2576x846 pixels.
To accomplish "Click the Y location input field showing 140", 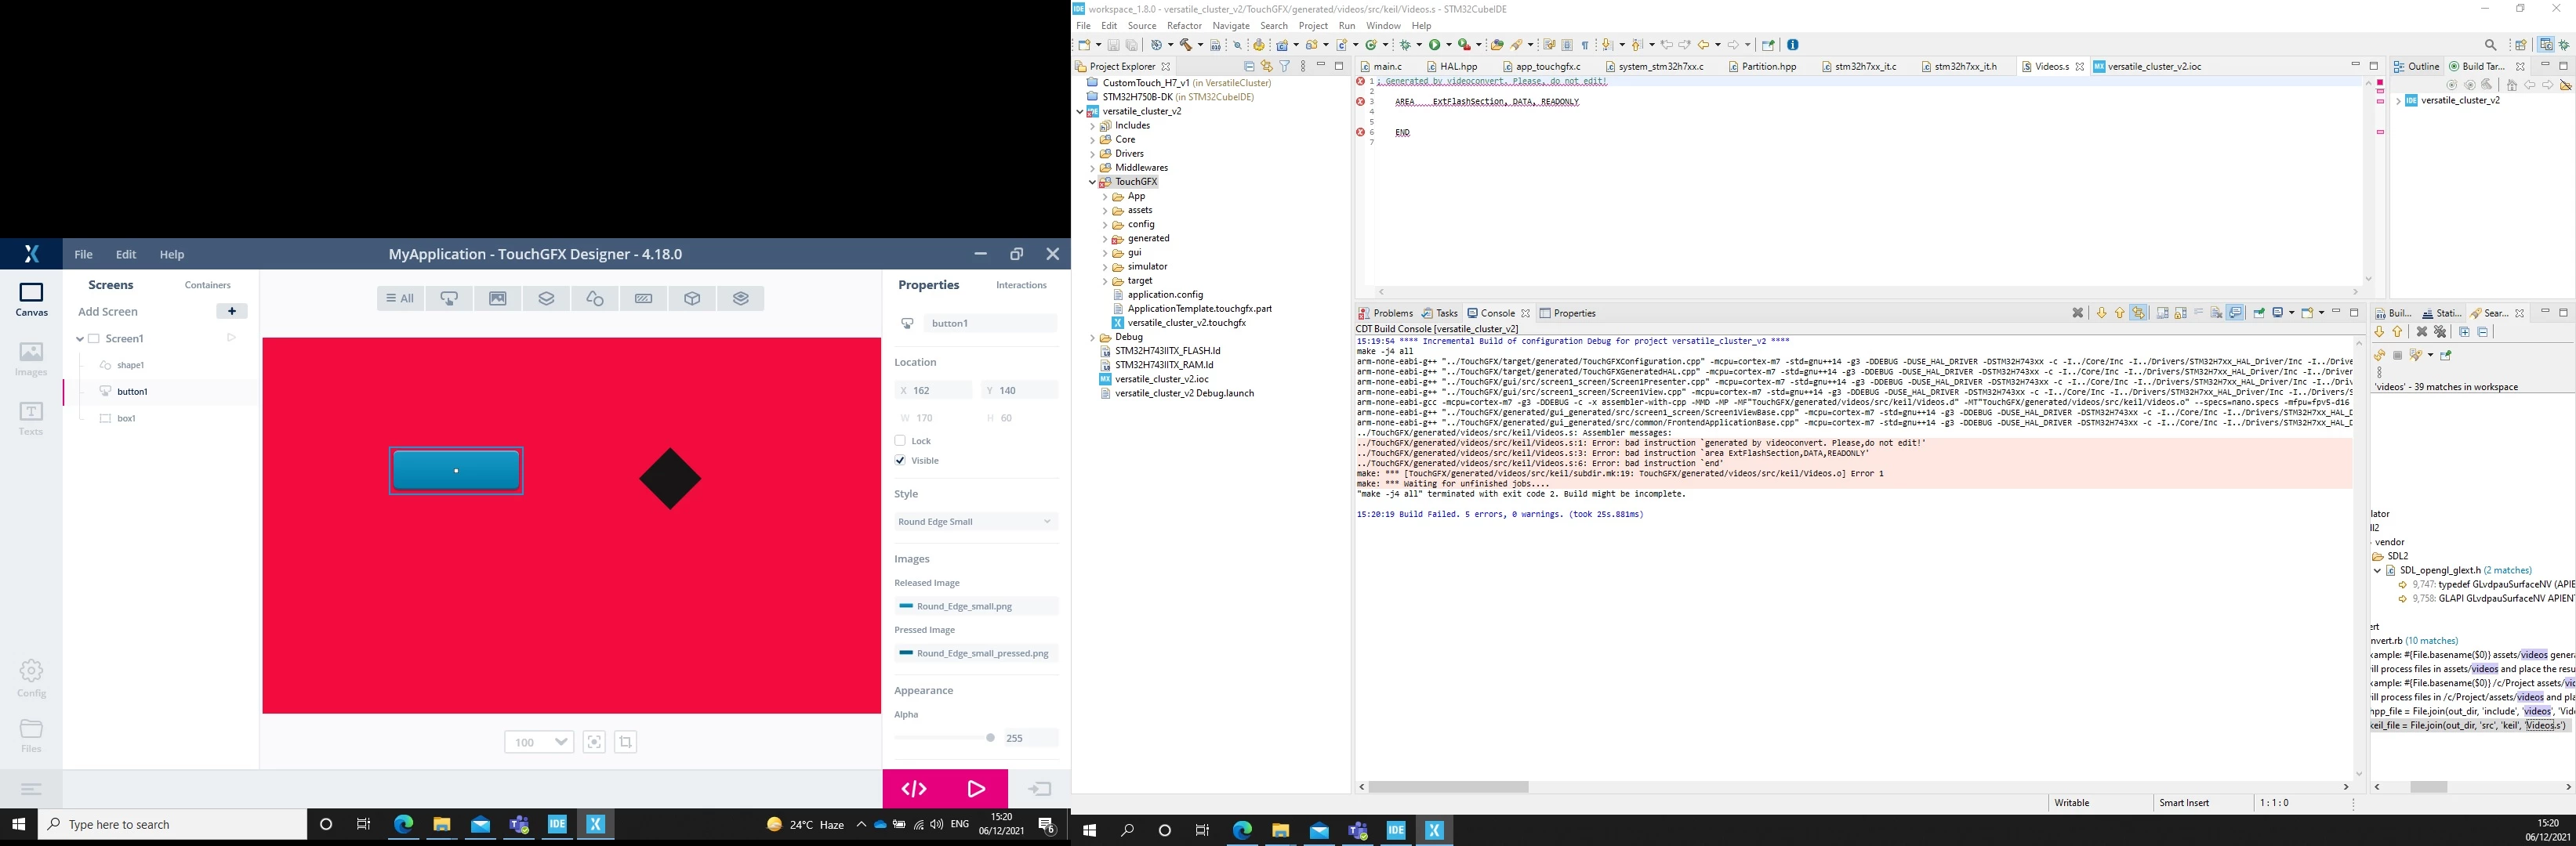I will (1019, 391).
